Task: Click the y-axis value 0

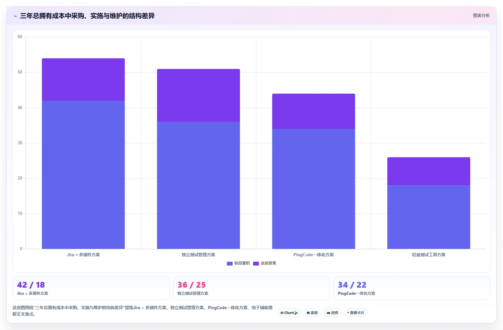Action: coord(21,249)
